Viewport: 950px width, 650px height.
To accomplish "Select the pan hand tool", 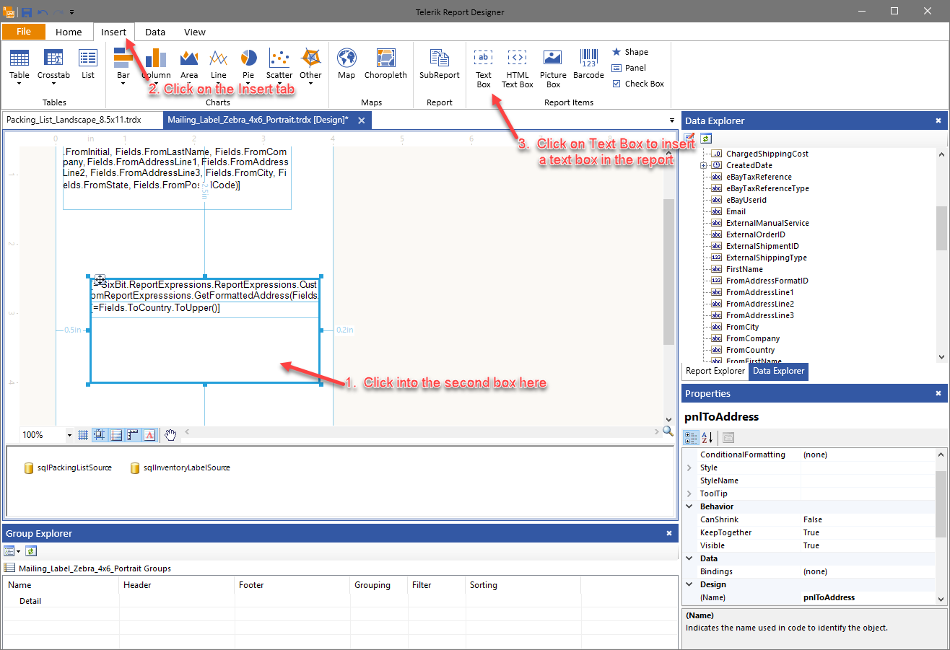I will click(x=170, y=434).
